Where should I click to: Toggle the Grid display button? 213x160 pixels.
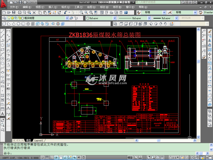click(x=46, y=157)
